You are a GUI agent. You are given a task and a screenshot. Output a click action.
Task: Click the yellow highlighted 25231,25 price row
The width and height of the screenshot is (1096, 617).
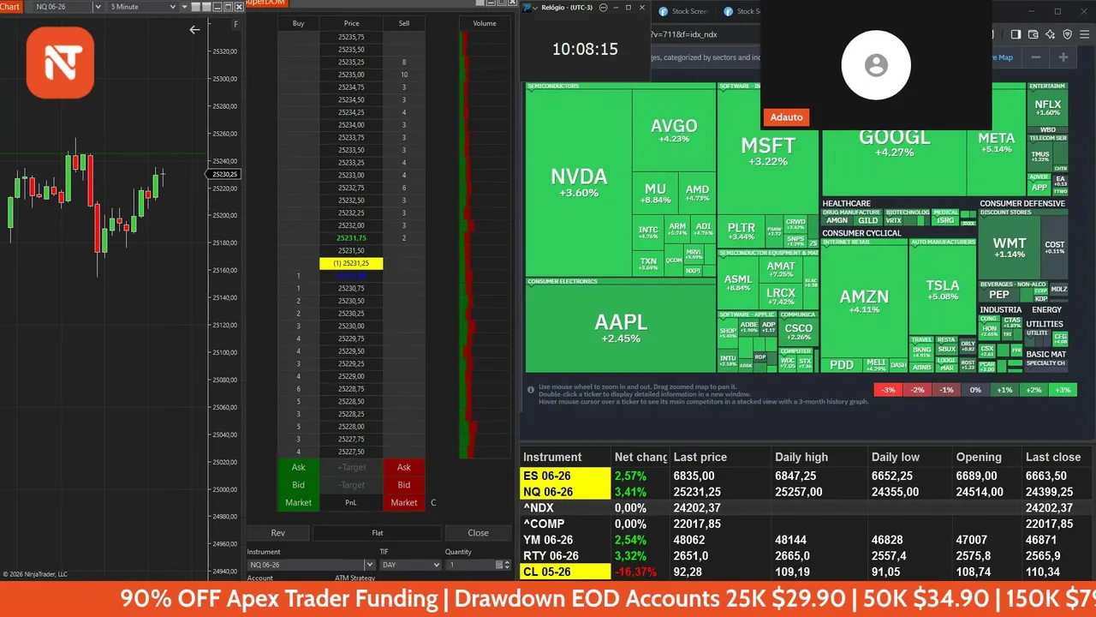click(351, 263)
